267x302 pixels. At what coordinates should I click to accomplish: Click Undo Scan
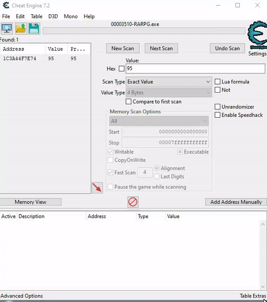227,49
